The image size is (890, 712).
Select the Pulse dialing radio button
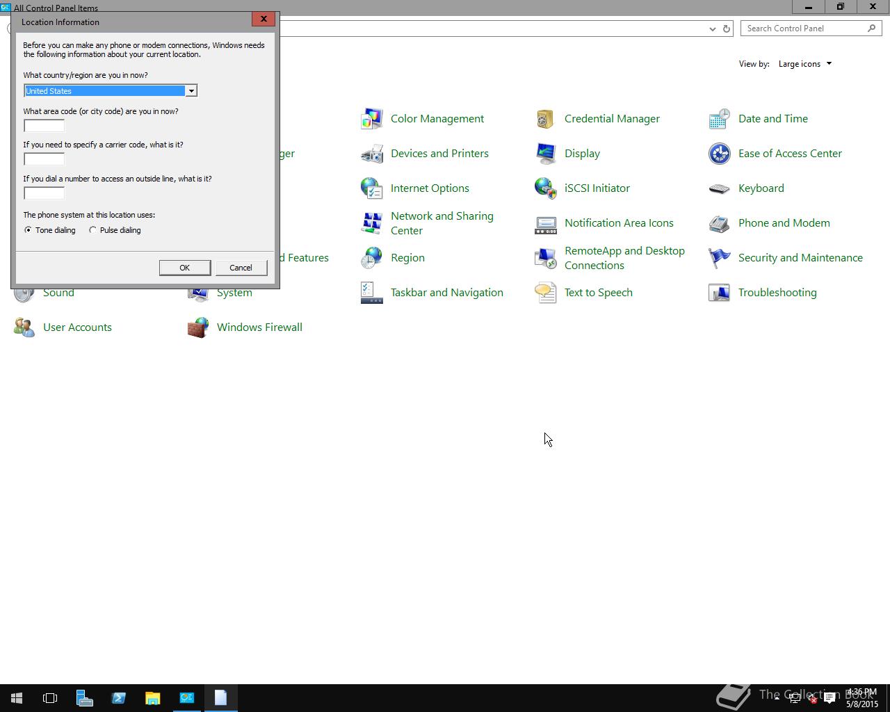click(92, 230)
